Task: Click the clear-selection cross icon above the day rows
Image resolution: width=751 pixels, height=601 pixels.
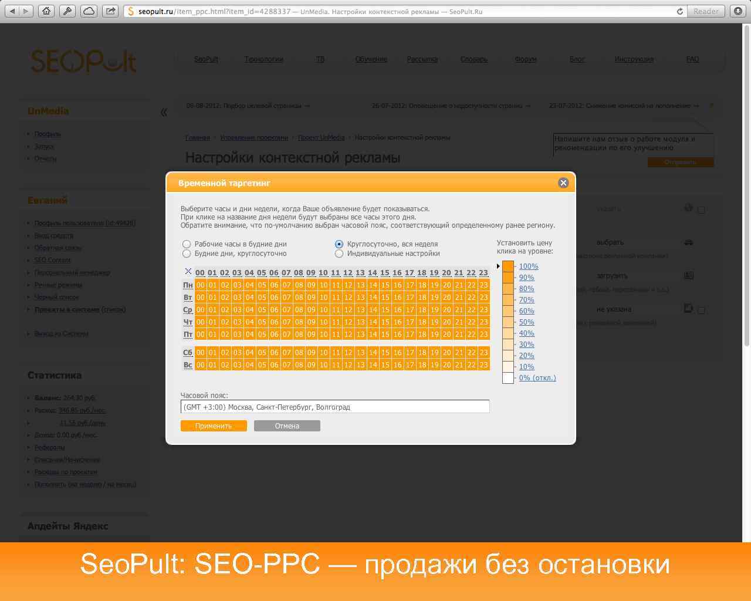Action: click(x=188, y=272)
